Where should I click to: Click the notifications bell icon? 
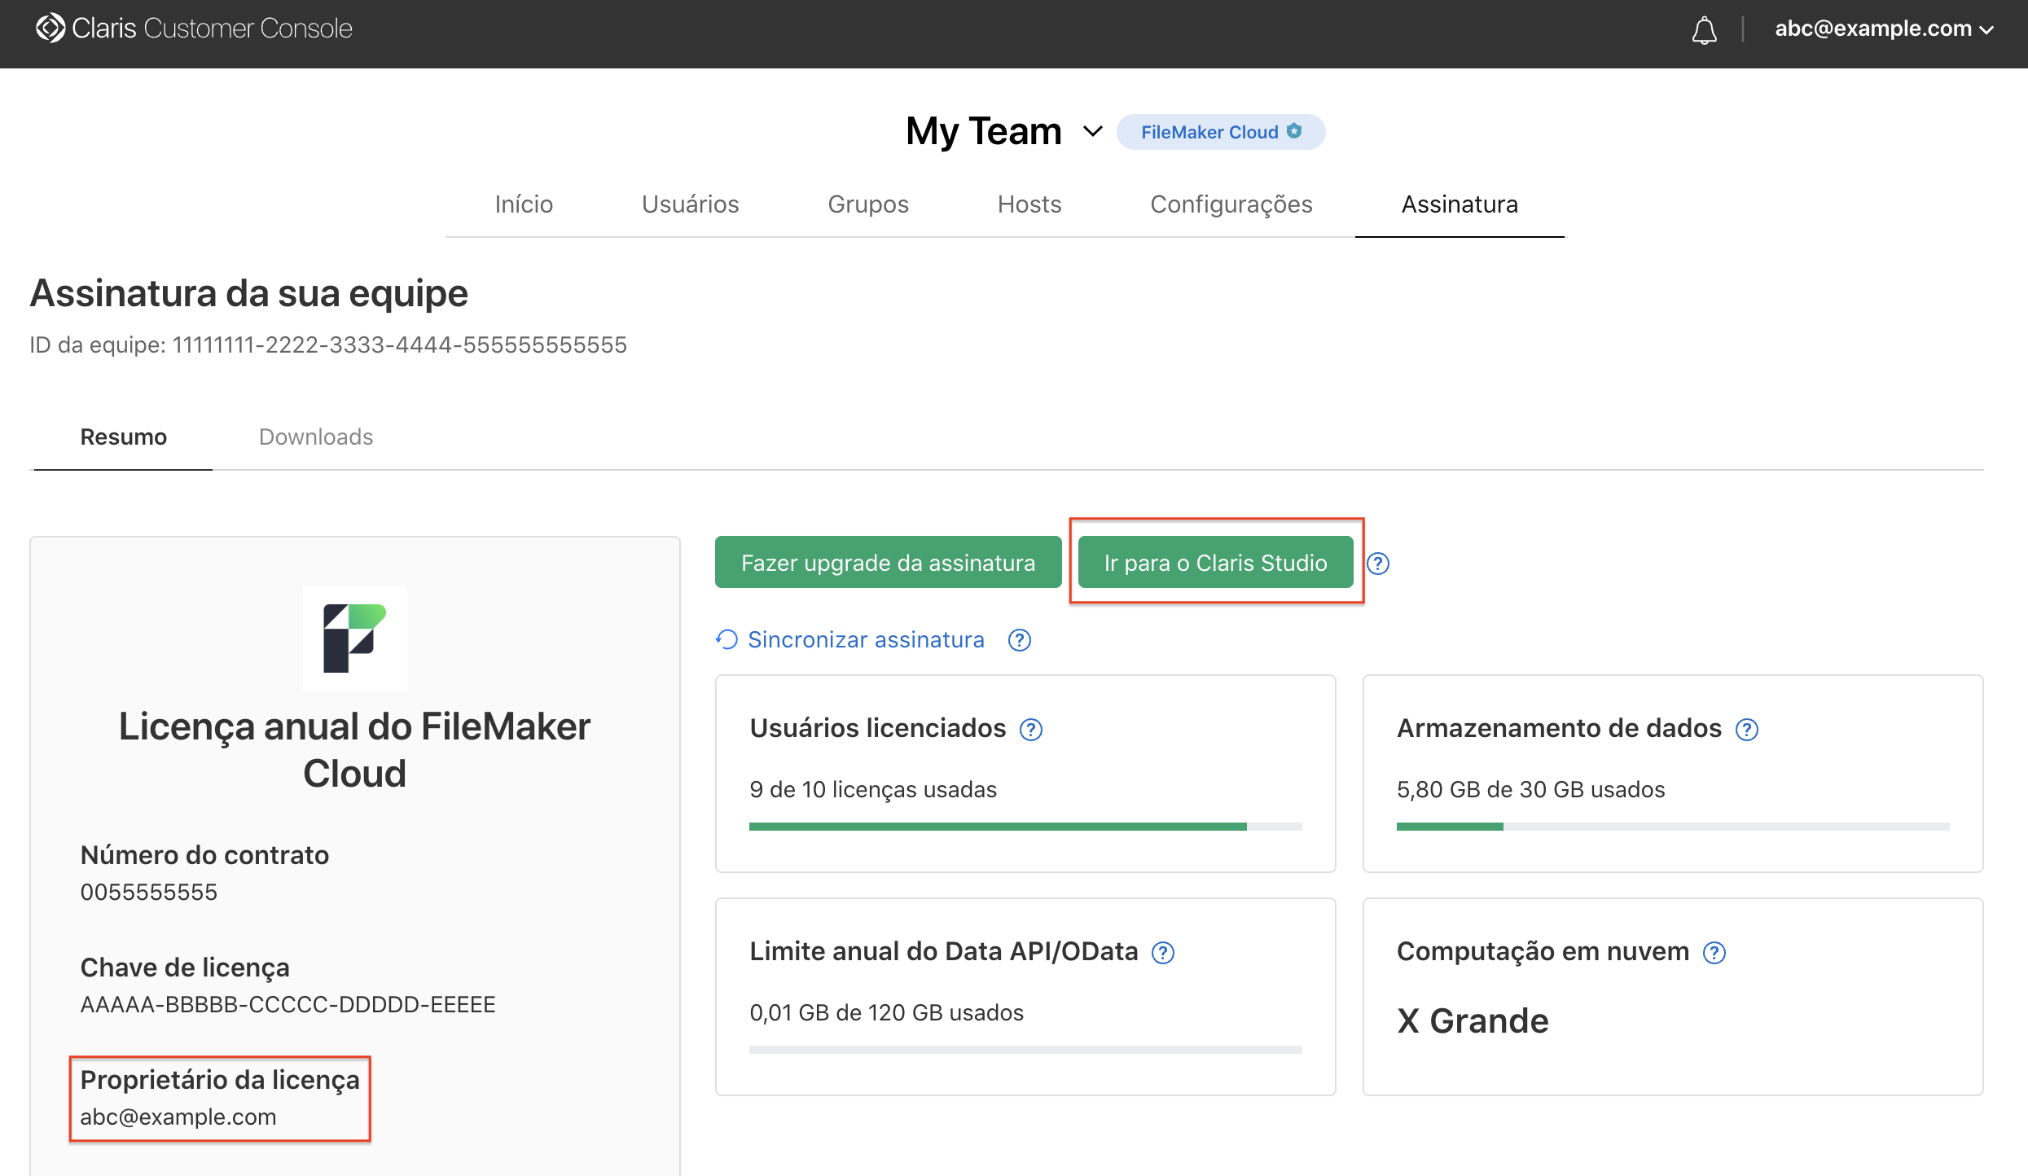point(1704,31)
